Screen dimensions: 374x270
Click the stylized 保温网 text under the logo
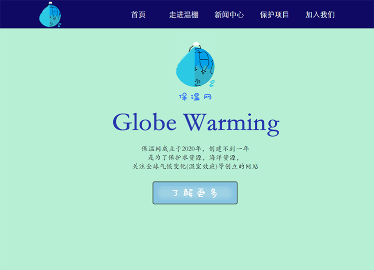click(195, 96)
